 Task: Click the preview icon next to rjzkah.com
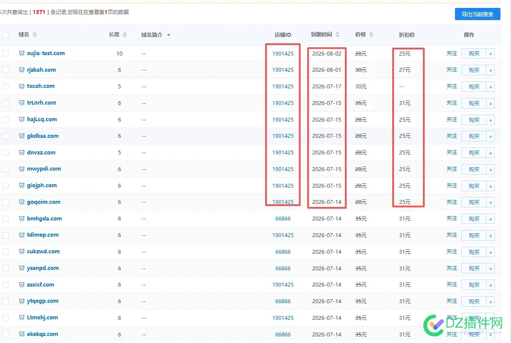click(x=21, y=70)
